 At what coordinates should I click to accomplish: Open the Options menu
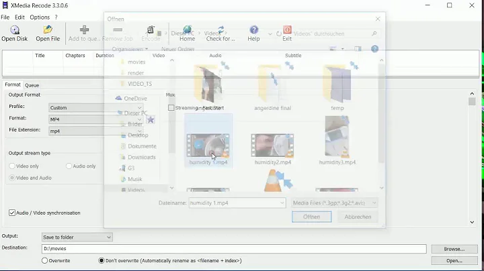tap(40, 17)
